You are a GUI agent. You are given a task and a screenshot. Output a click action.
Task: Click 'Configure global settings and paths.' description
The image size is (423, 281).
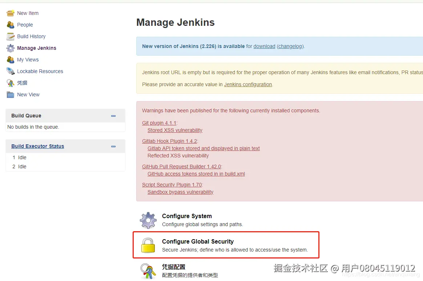203,224
